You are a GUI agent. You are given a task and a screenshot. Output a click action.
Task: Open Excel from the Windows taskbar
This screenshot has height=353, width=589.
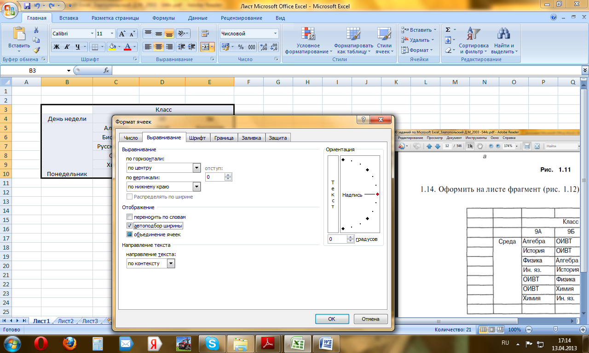[x=298, y=343]
